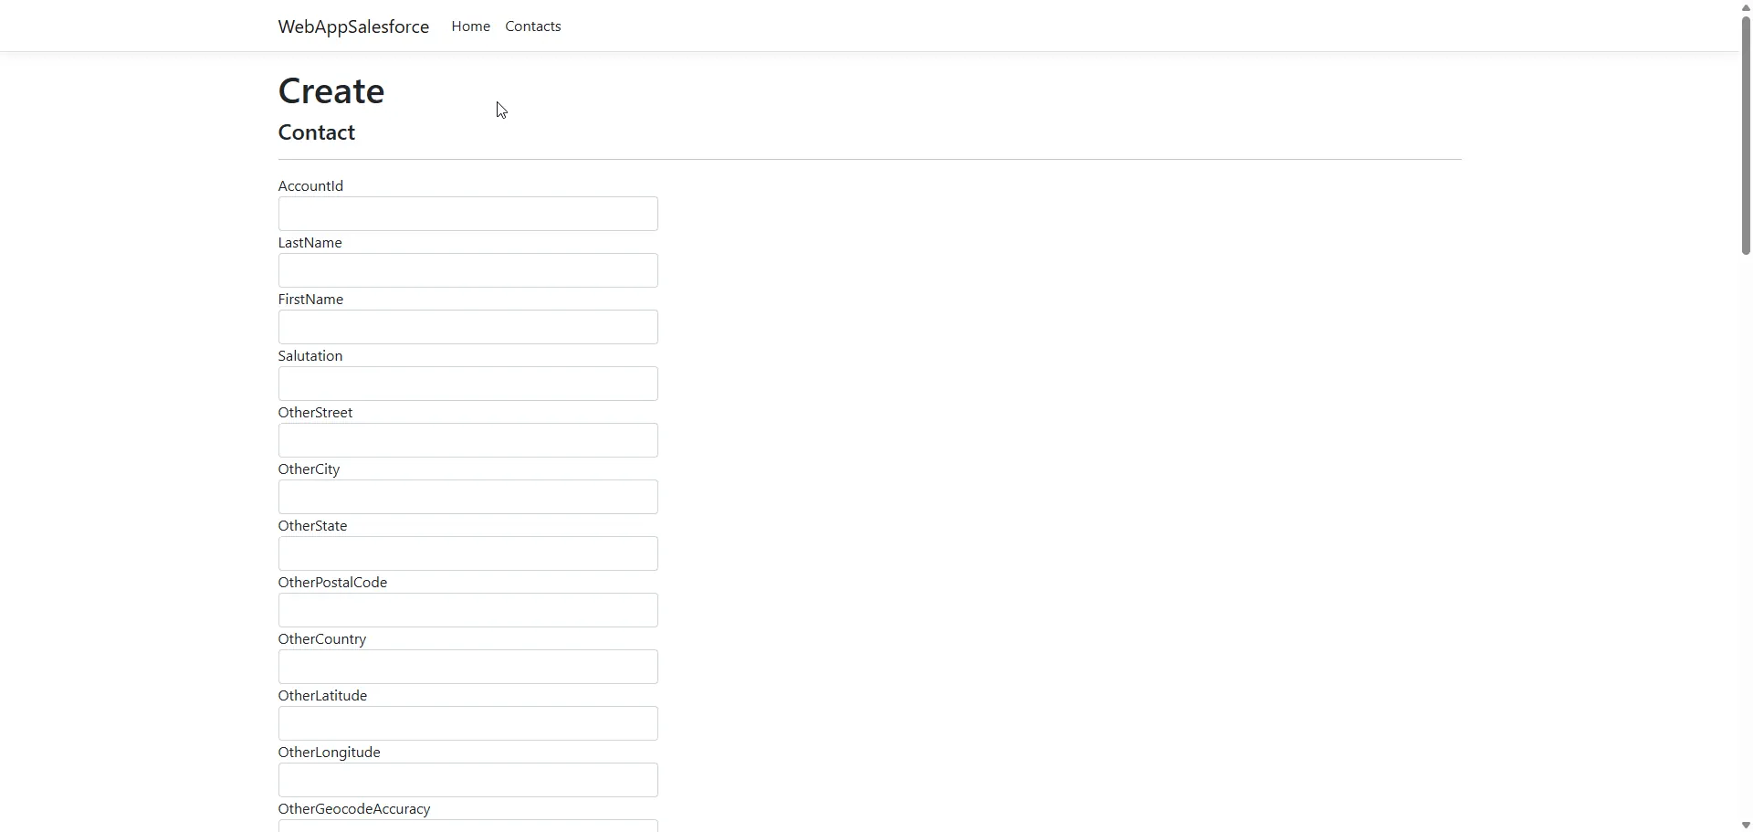The image size is (1753, 832).
Task: Click the OtherPostalCode input box
Action: pos(467,610)
